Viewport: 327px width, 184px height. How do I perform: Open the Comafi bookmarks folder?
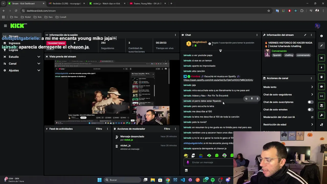(x=61, y=17)
